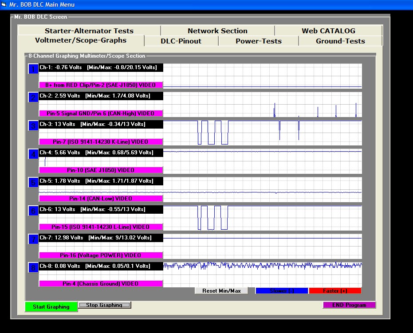This screenshot has width=413, height=333.
Task: Click the blue channel 5 number box
Action: click(x=33, y=182)
